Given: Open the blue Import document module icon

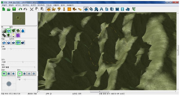Looking at the screenshot, I should [x=107, y=9].
